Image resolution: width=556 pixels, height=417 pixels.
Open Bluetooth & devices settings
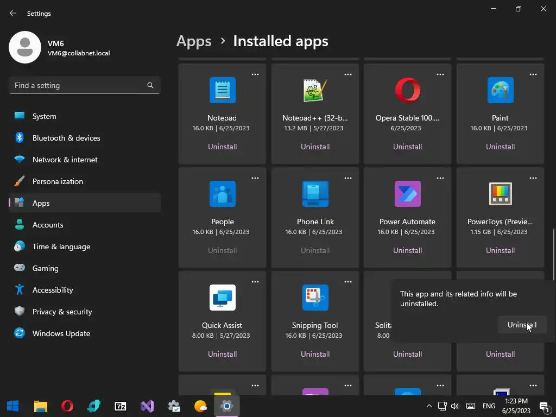tap(84, 138)
